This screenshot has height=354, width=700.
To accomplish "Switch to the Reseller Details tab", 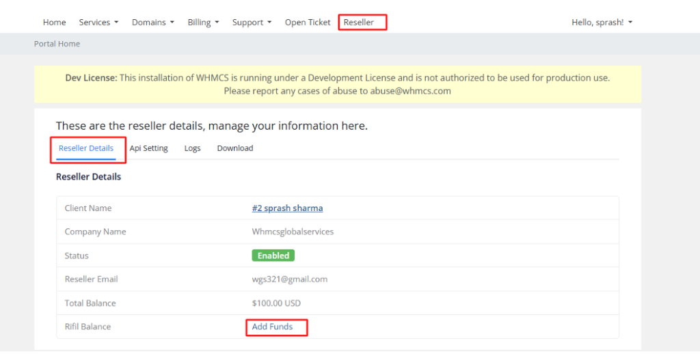I will click(86, 148).
